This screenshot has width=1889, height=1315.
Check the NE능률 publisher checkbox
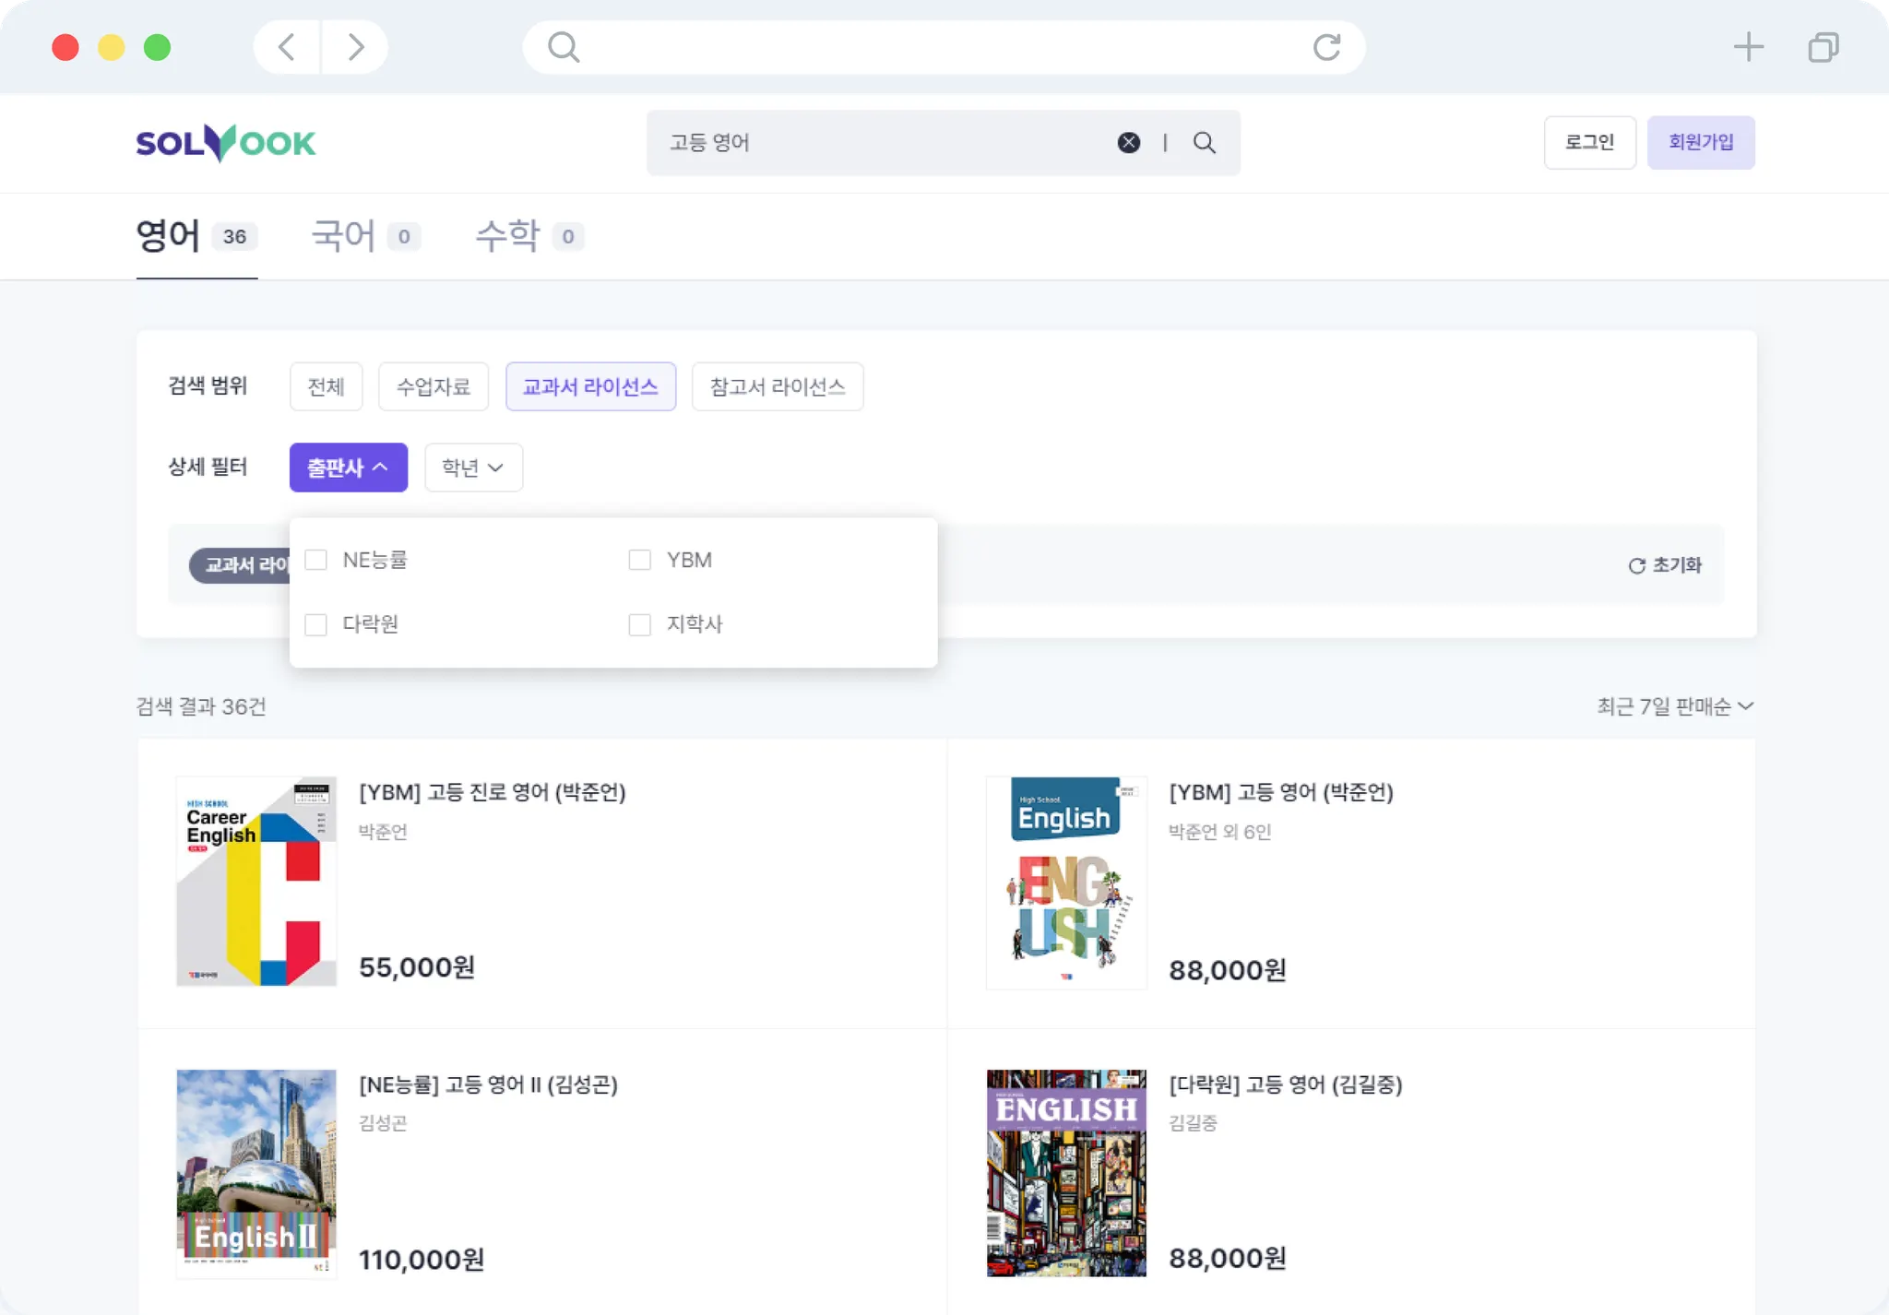[316, 560]
